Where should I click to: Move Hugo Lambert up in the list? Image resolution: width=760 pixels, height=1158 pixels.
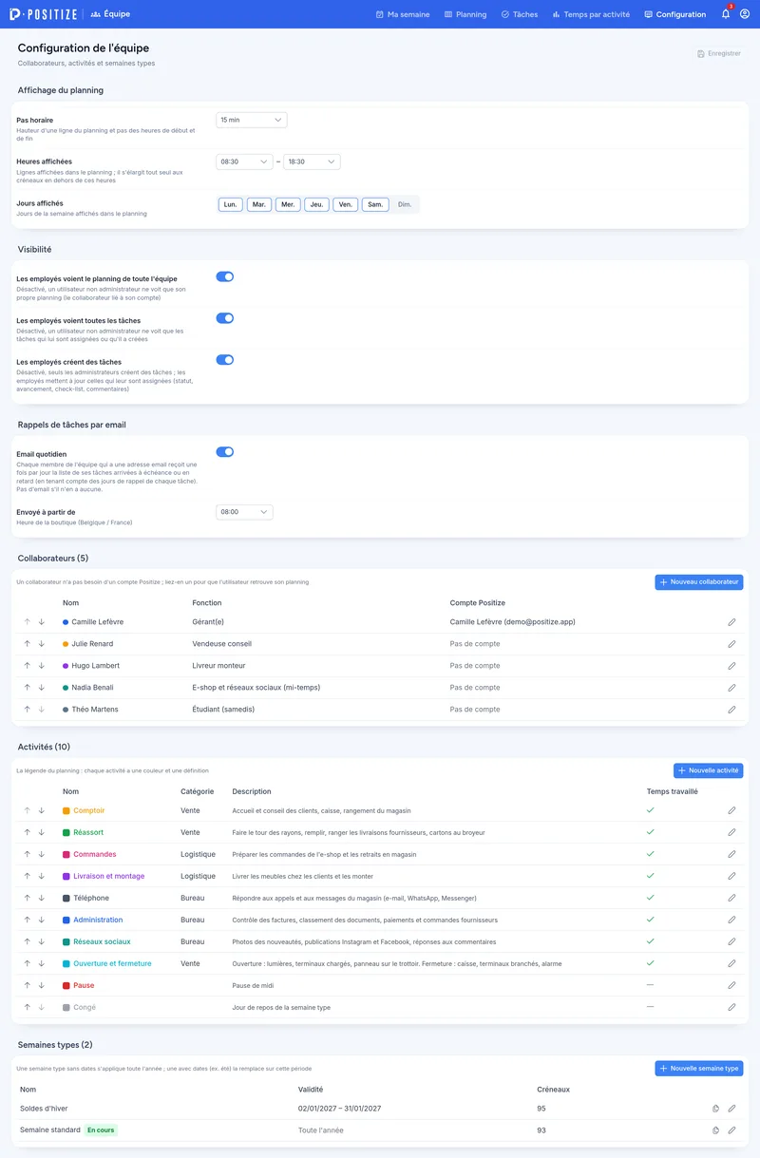28,666
